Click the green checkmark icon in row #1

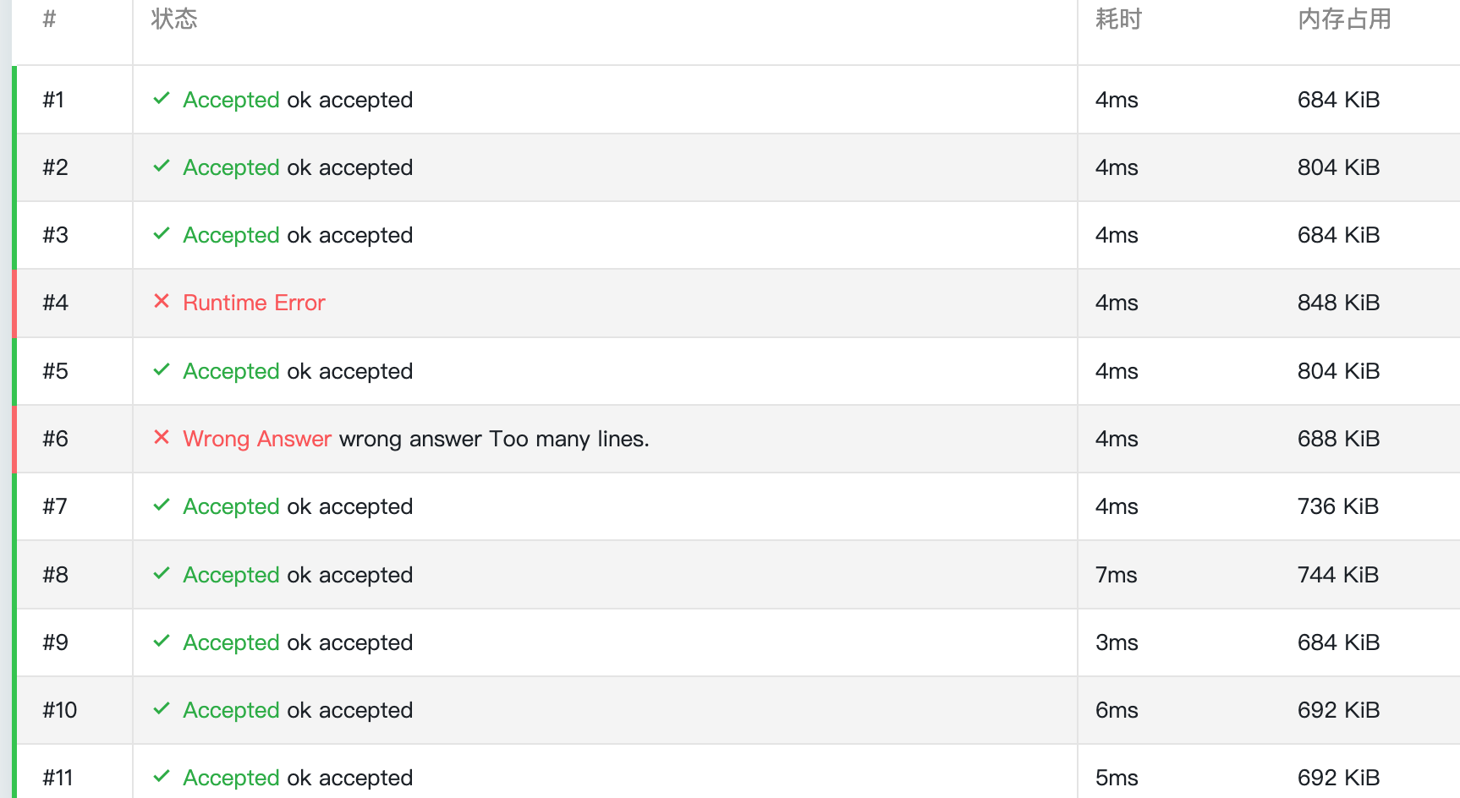162,99
